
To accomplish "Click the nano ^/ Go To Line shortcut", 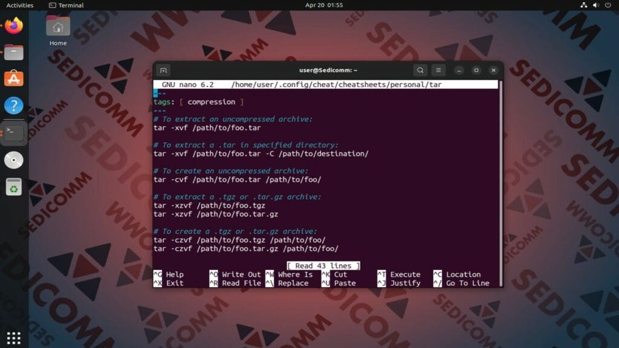I will [461, 283].
